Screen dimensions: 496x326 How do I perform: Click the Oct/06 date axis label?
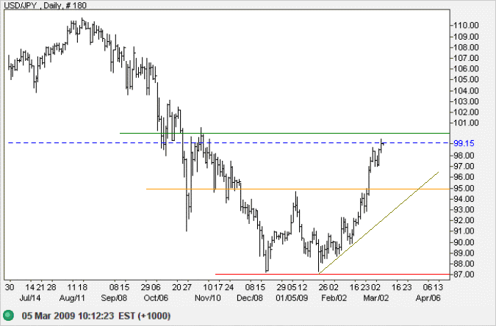tap(156, 298)
